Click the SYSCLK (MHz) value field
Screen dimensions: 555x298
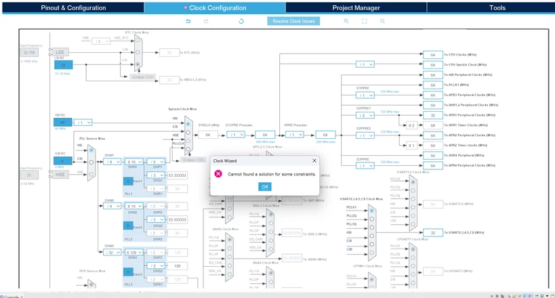(x=208, y=135)
